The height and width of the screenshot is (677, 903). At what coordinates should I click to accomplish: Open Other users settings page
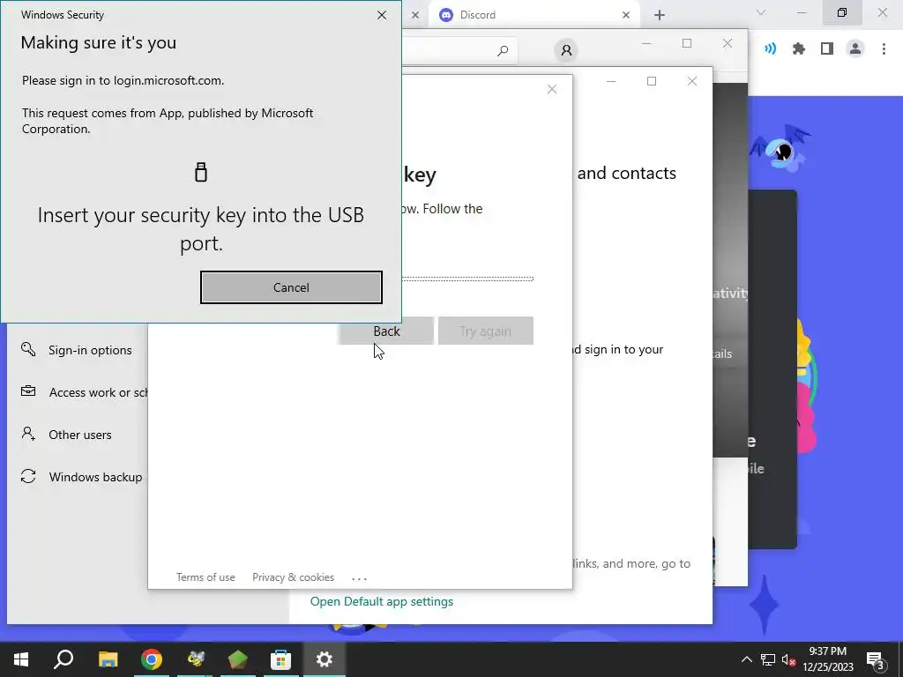pos(80,435)
